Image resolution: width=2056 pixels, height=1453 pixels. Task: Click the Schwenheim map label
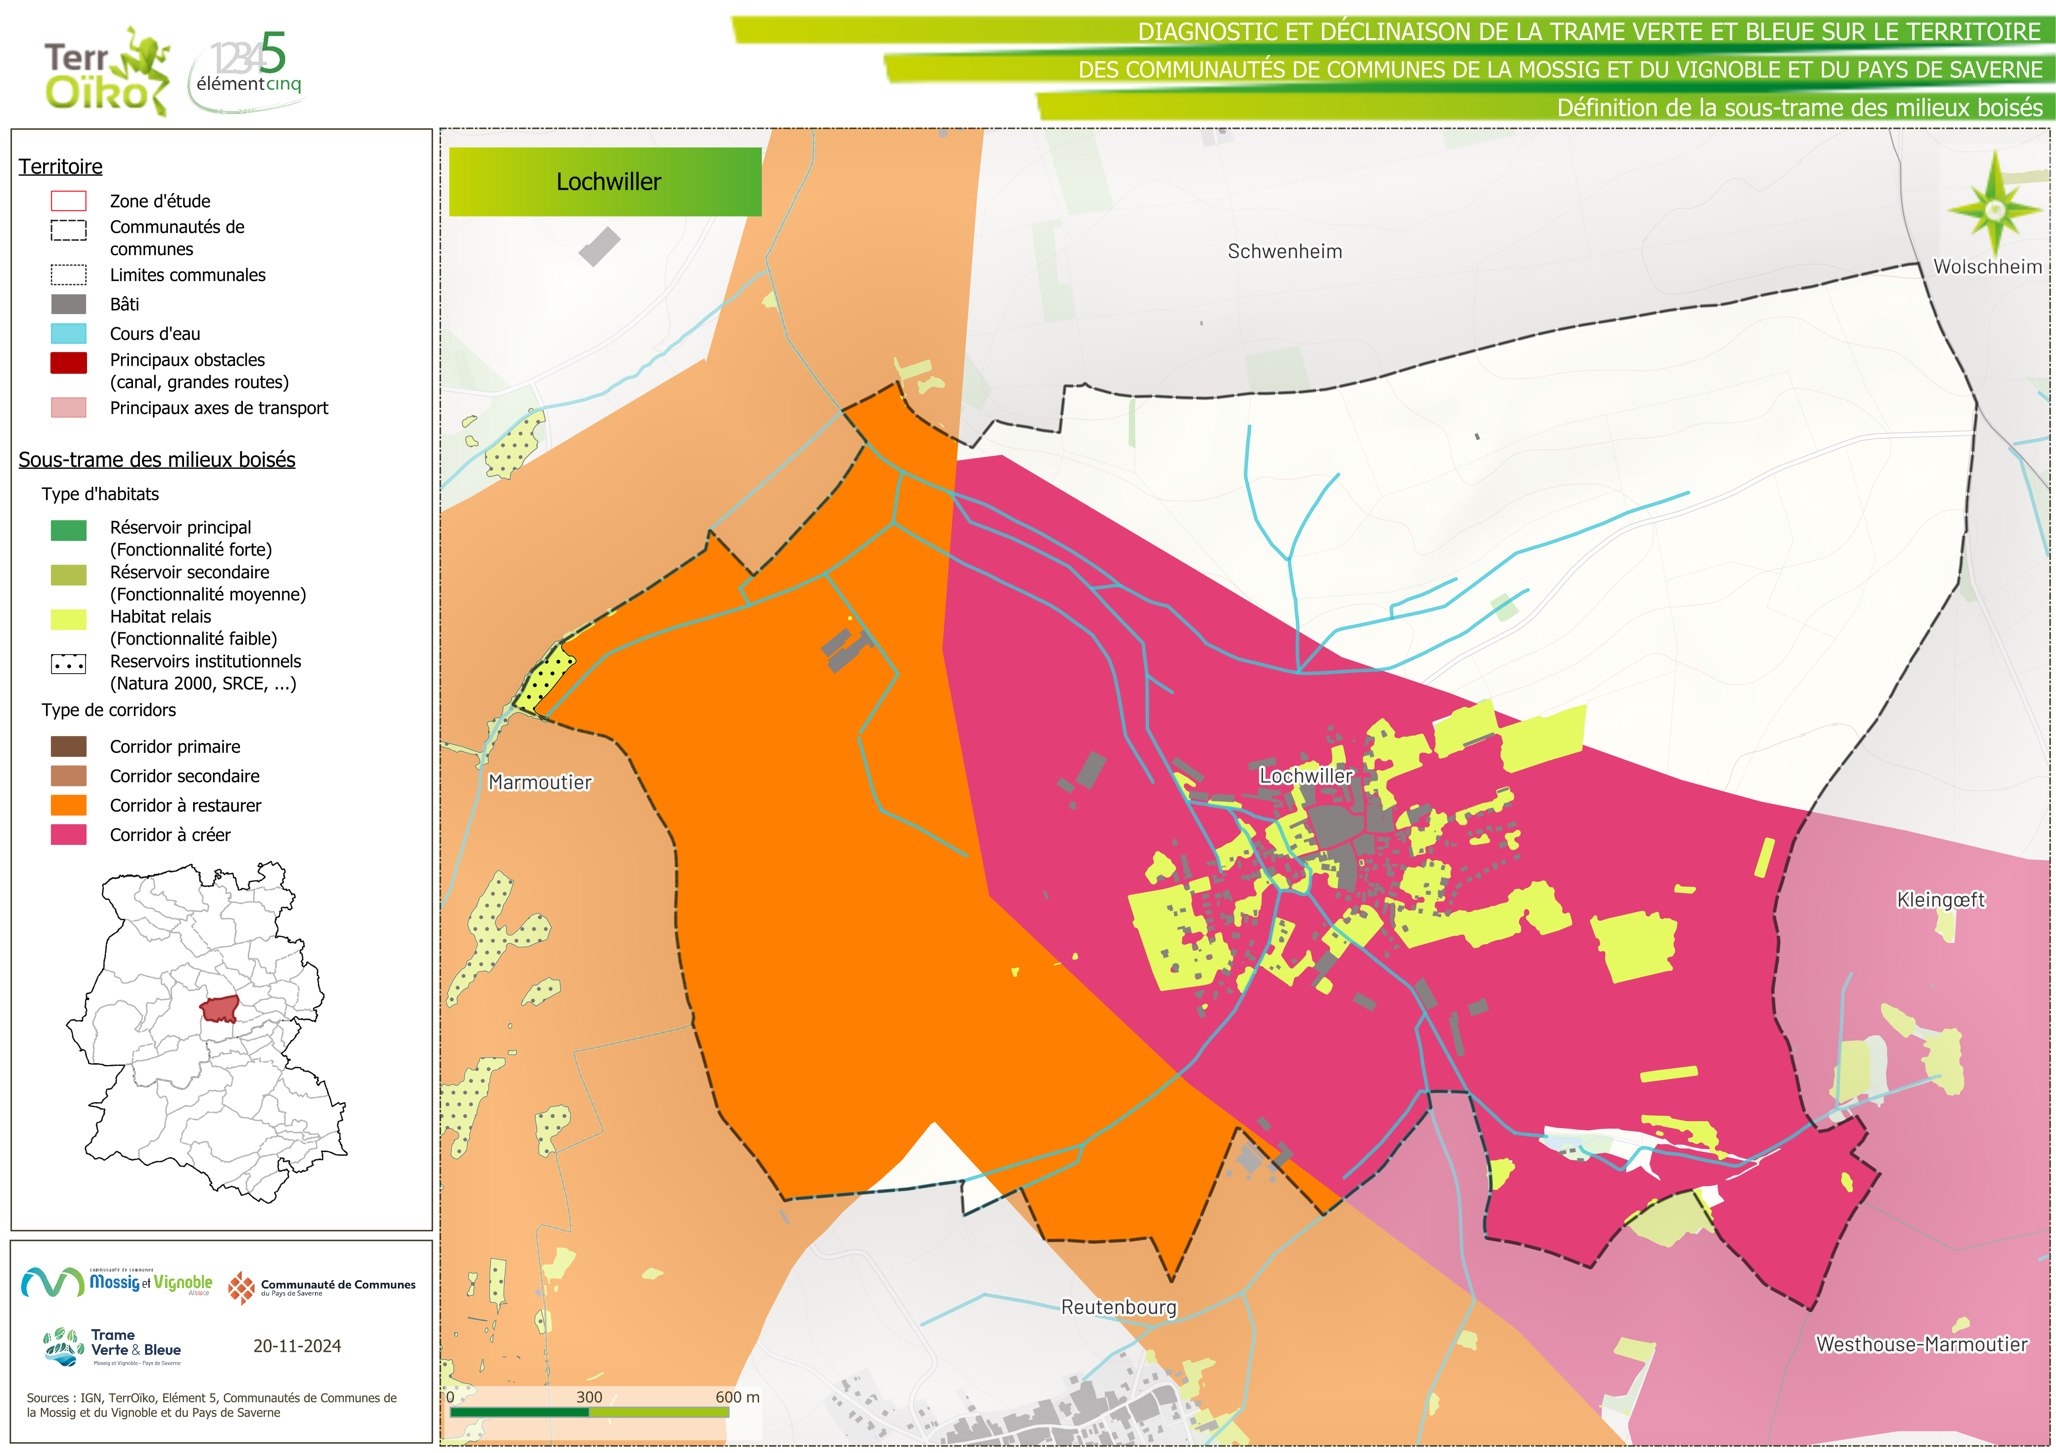[1284, 251]
